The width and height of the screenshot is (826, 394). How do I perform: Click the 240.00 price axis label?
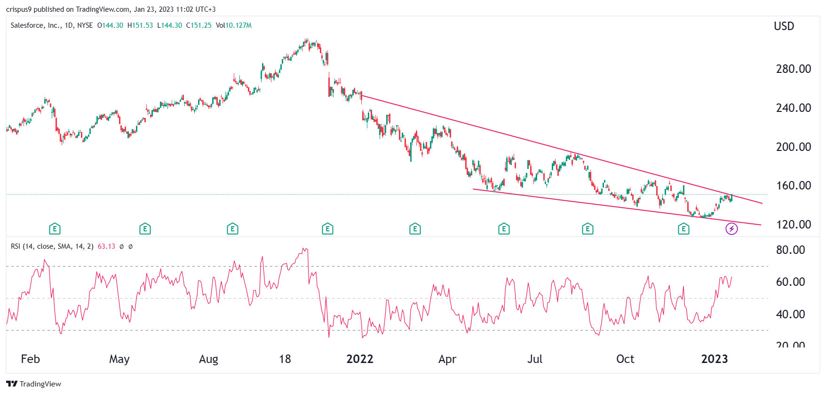point(794,108)
